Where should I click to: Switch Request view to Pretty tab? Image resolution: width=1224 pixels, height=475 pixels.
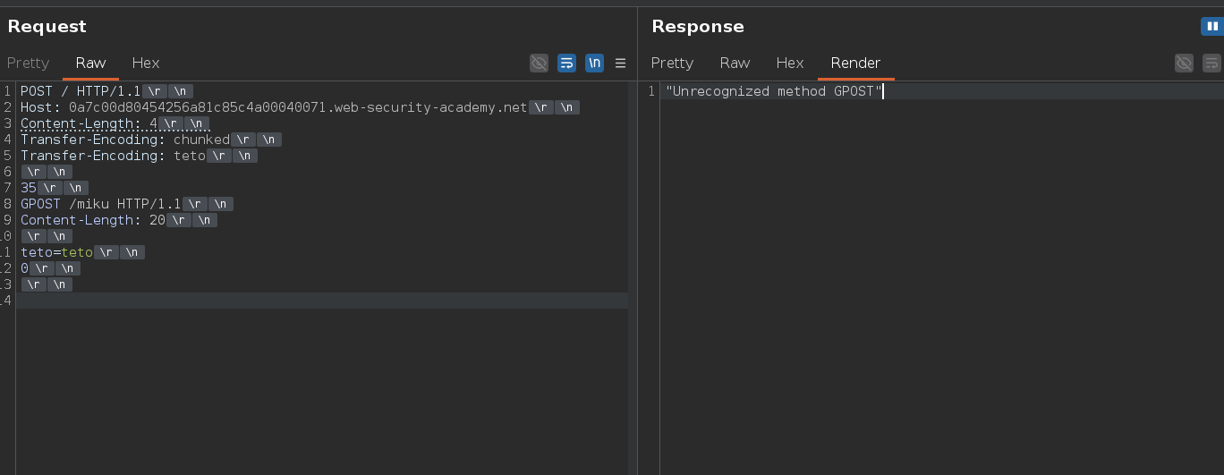(x=28, y=63)
